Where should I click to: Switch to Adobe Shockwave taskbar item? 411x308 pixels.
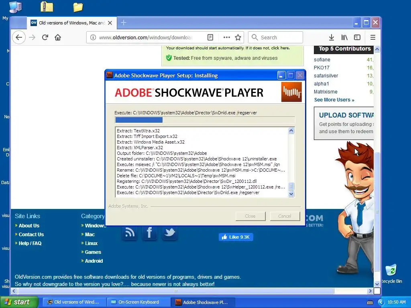click(x=203, y=302)
